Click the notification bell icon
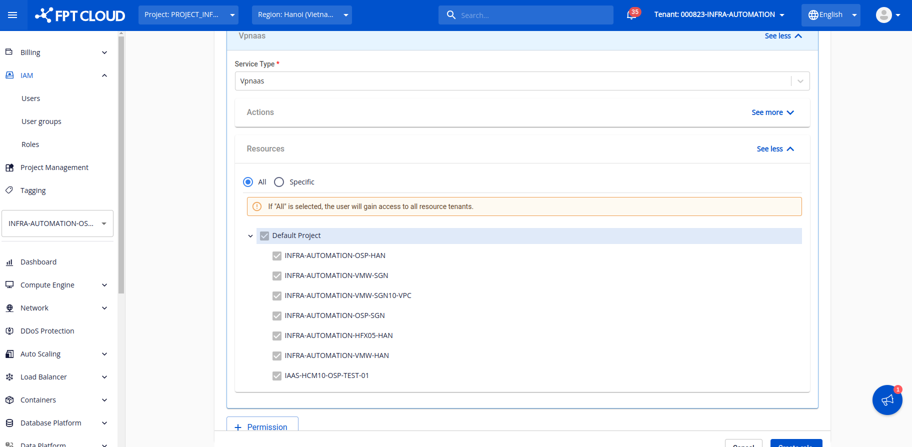Image resolution: width=912 pixels, height=447 pixels. 631,15
